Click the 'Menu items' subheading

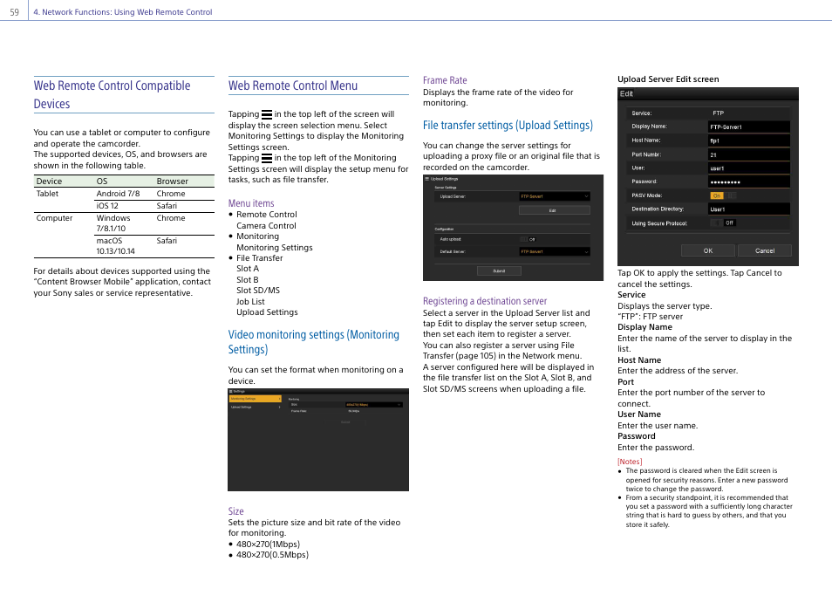[251, 203]
